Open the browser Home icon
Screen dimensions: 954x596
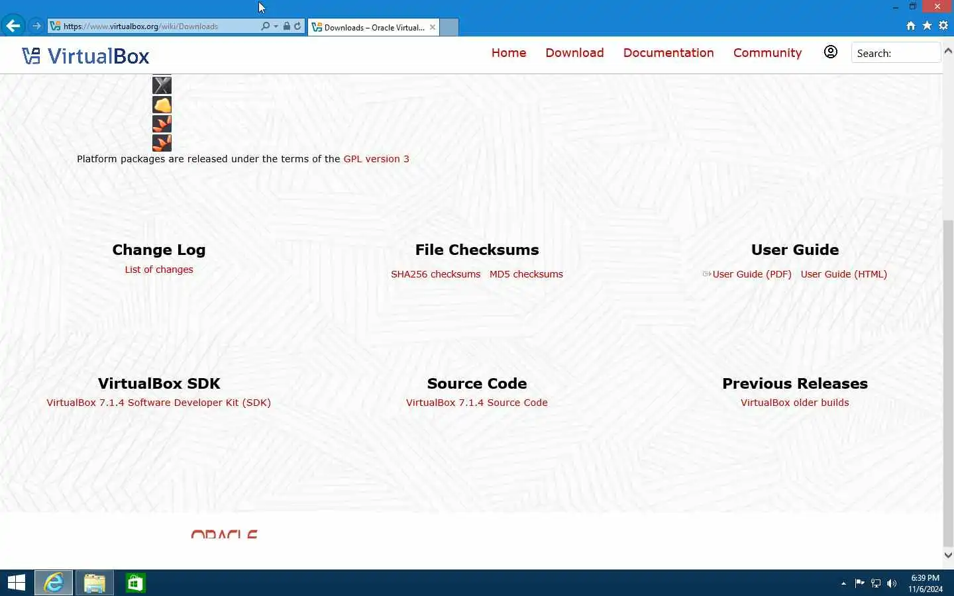(x=911, y=26)
